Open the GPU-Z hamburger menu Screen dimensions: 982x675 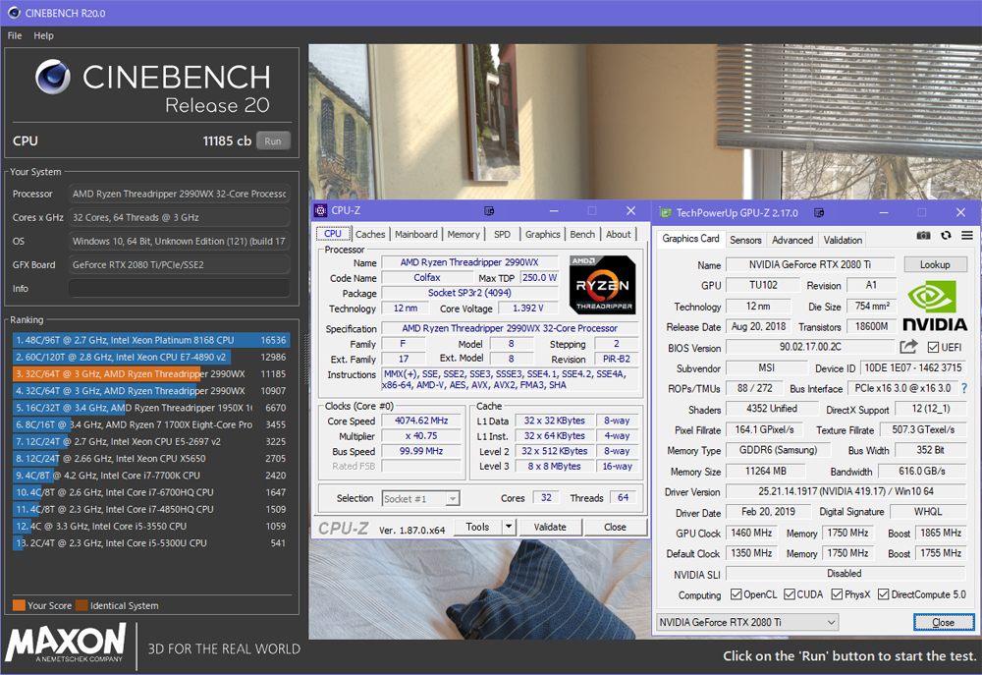pos(967,236)
